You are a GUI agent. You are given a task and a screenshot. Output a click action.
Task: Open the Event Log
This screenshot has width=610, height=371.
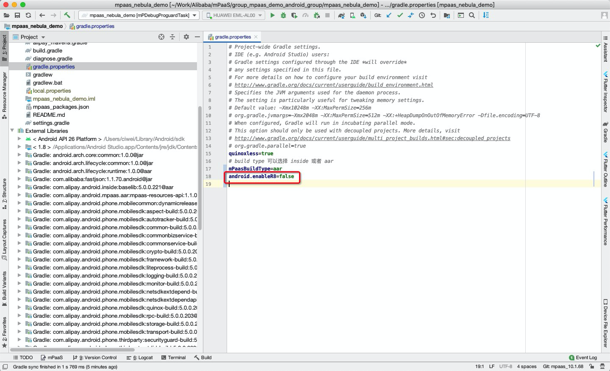[583, 357]
